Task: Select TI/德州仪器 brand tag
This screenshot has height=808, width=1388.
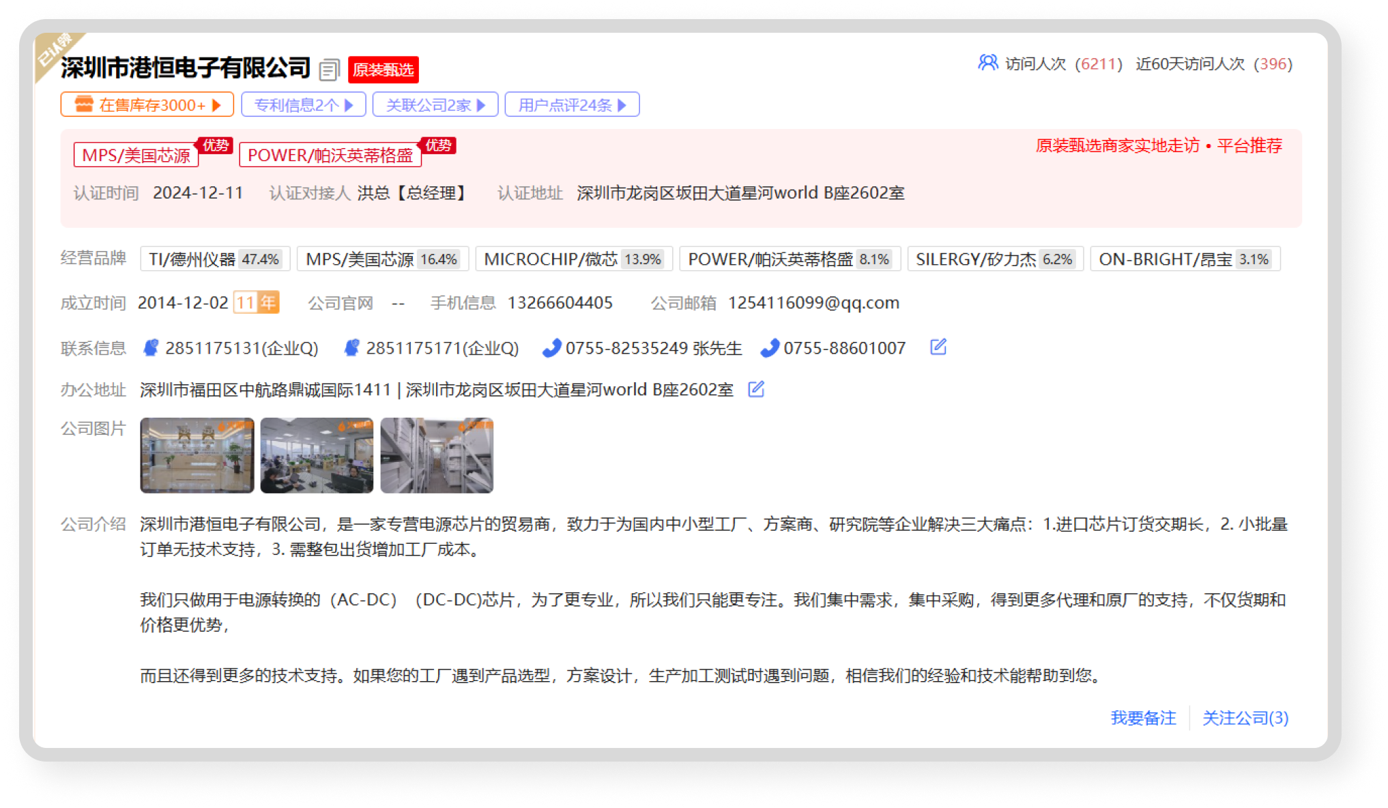Action: (x=214, y=259)
